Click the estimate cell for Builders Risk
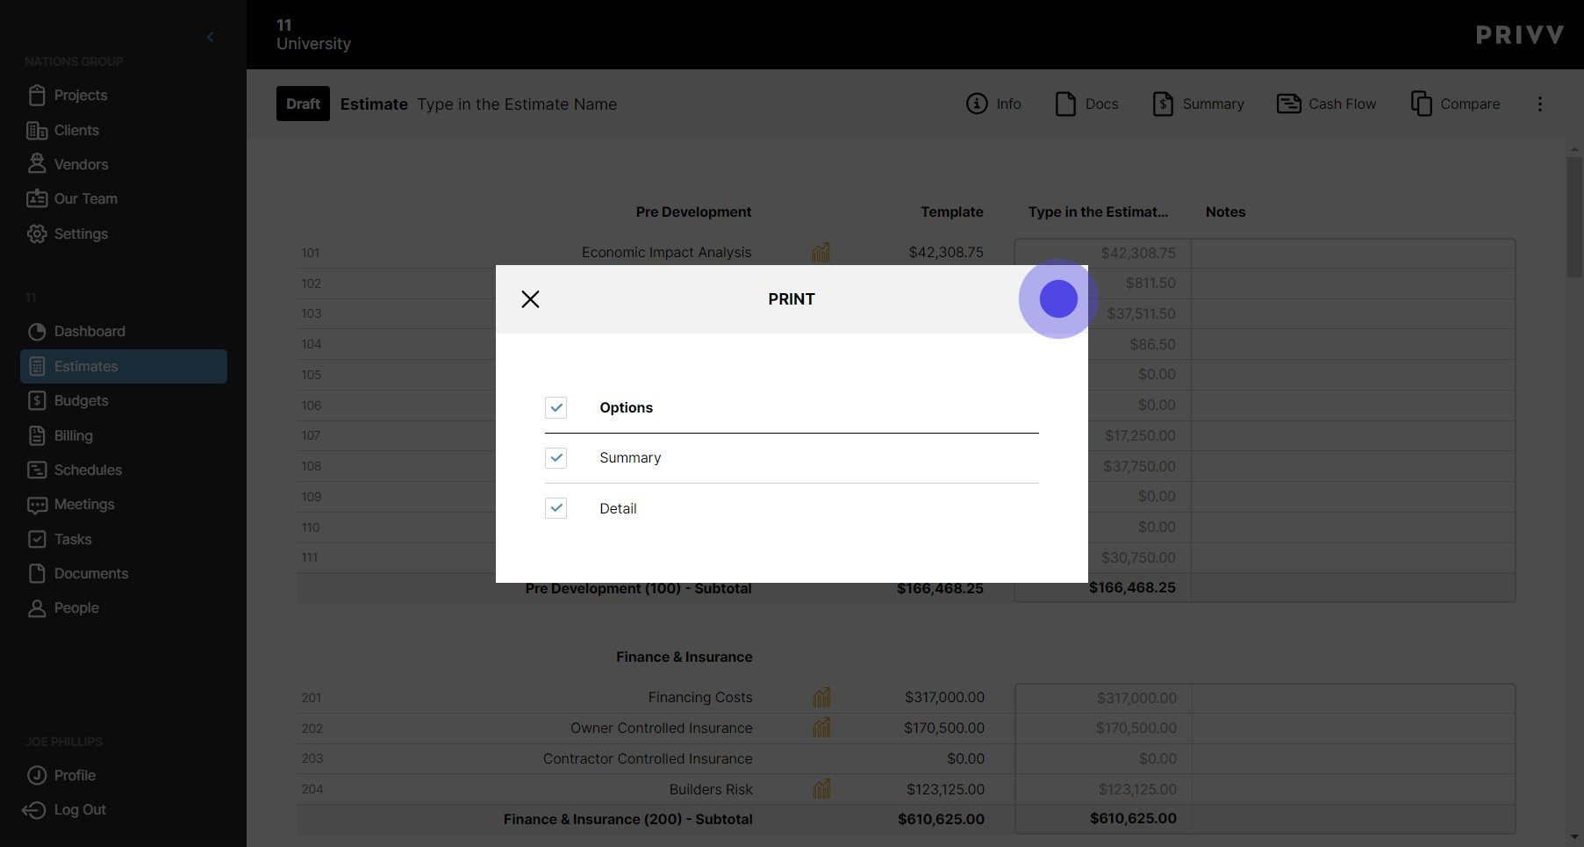 pyautogui.click(x=1103, y=789)
